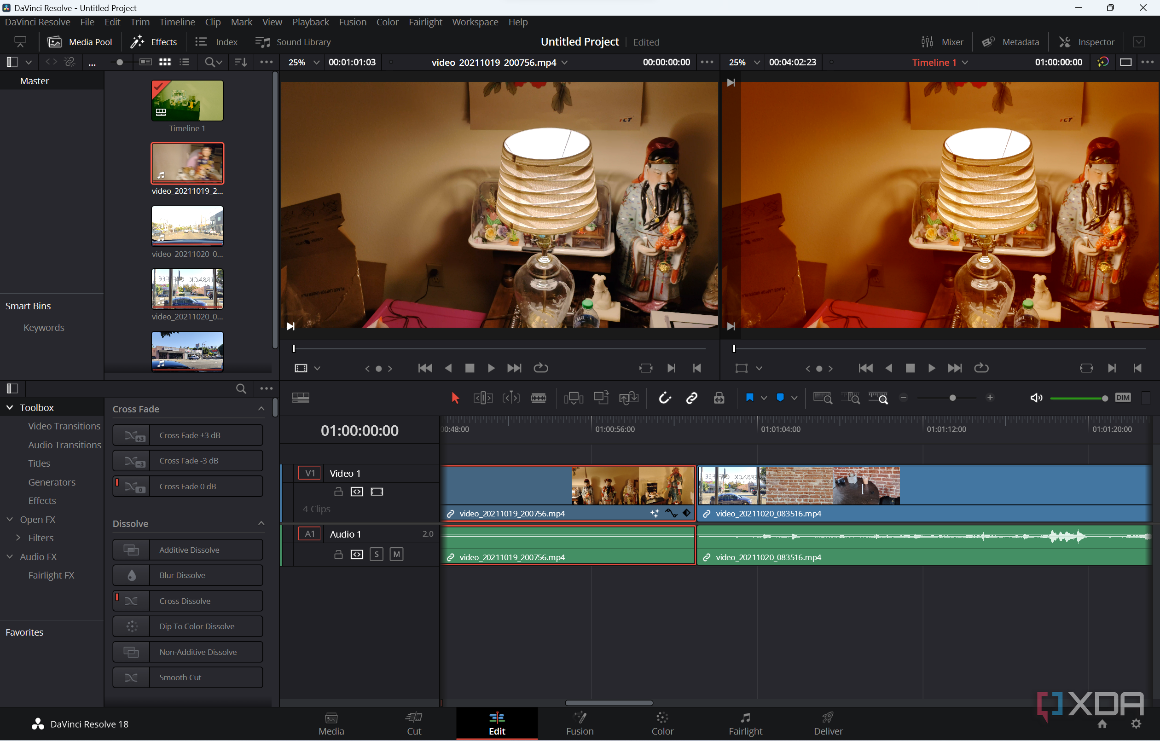Select the Cross Dissolve transition
The image size is (1160, 741).
point(187,601)
